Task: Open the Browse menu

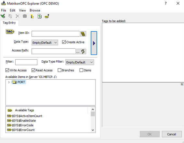Action: click(35, 10)
